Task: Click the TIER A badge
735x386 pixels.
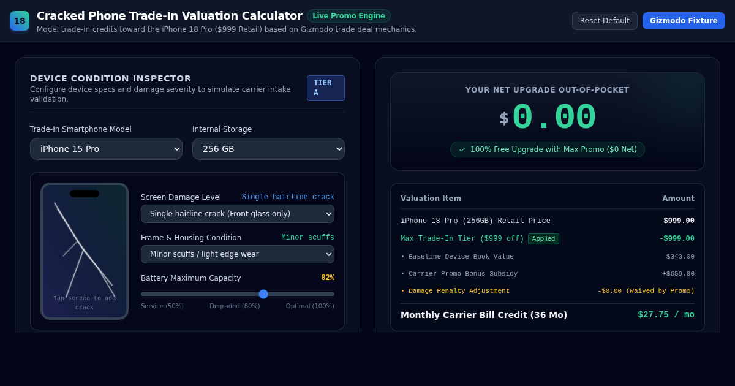Action: point(326,88)
